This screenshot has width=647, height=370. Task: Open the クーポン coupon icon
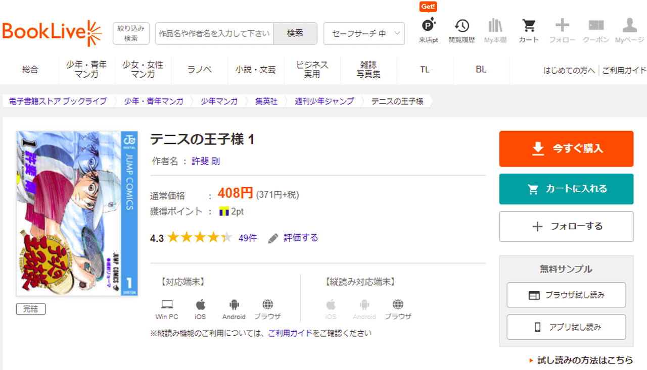[x=596, y=26]
